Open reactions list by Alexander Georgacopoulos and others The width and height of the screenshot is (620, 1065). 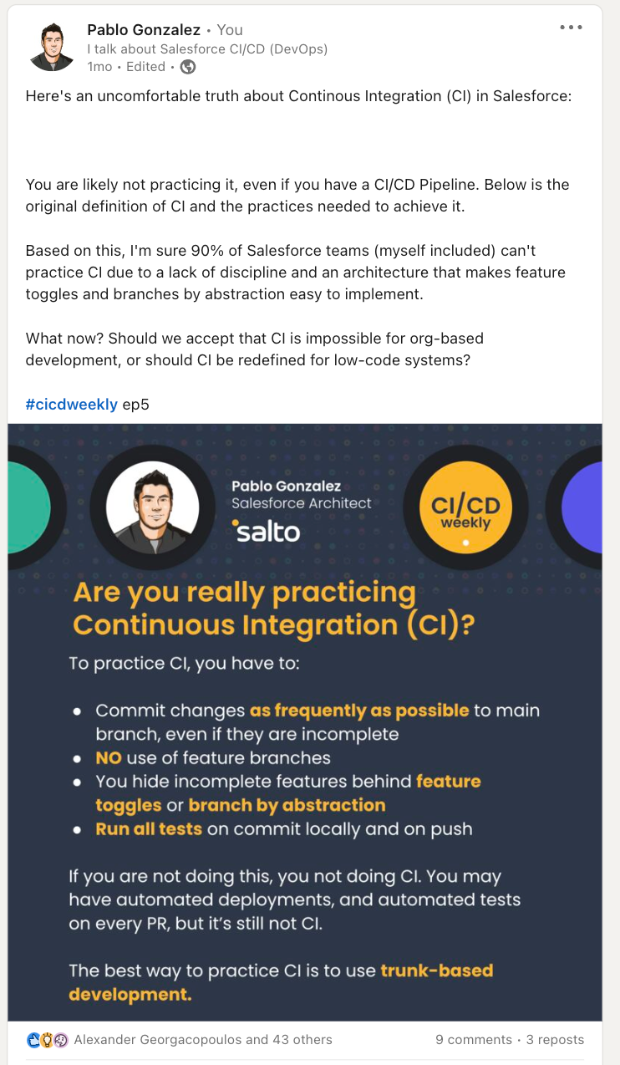[203, 1040]
